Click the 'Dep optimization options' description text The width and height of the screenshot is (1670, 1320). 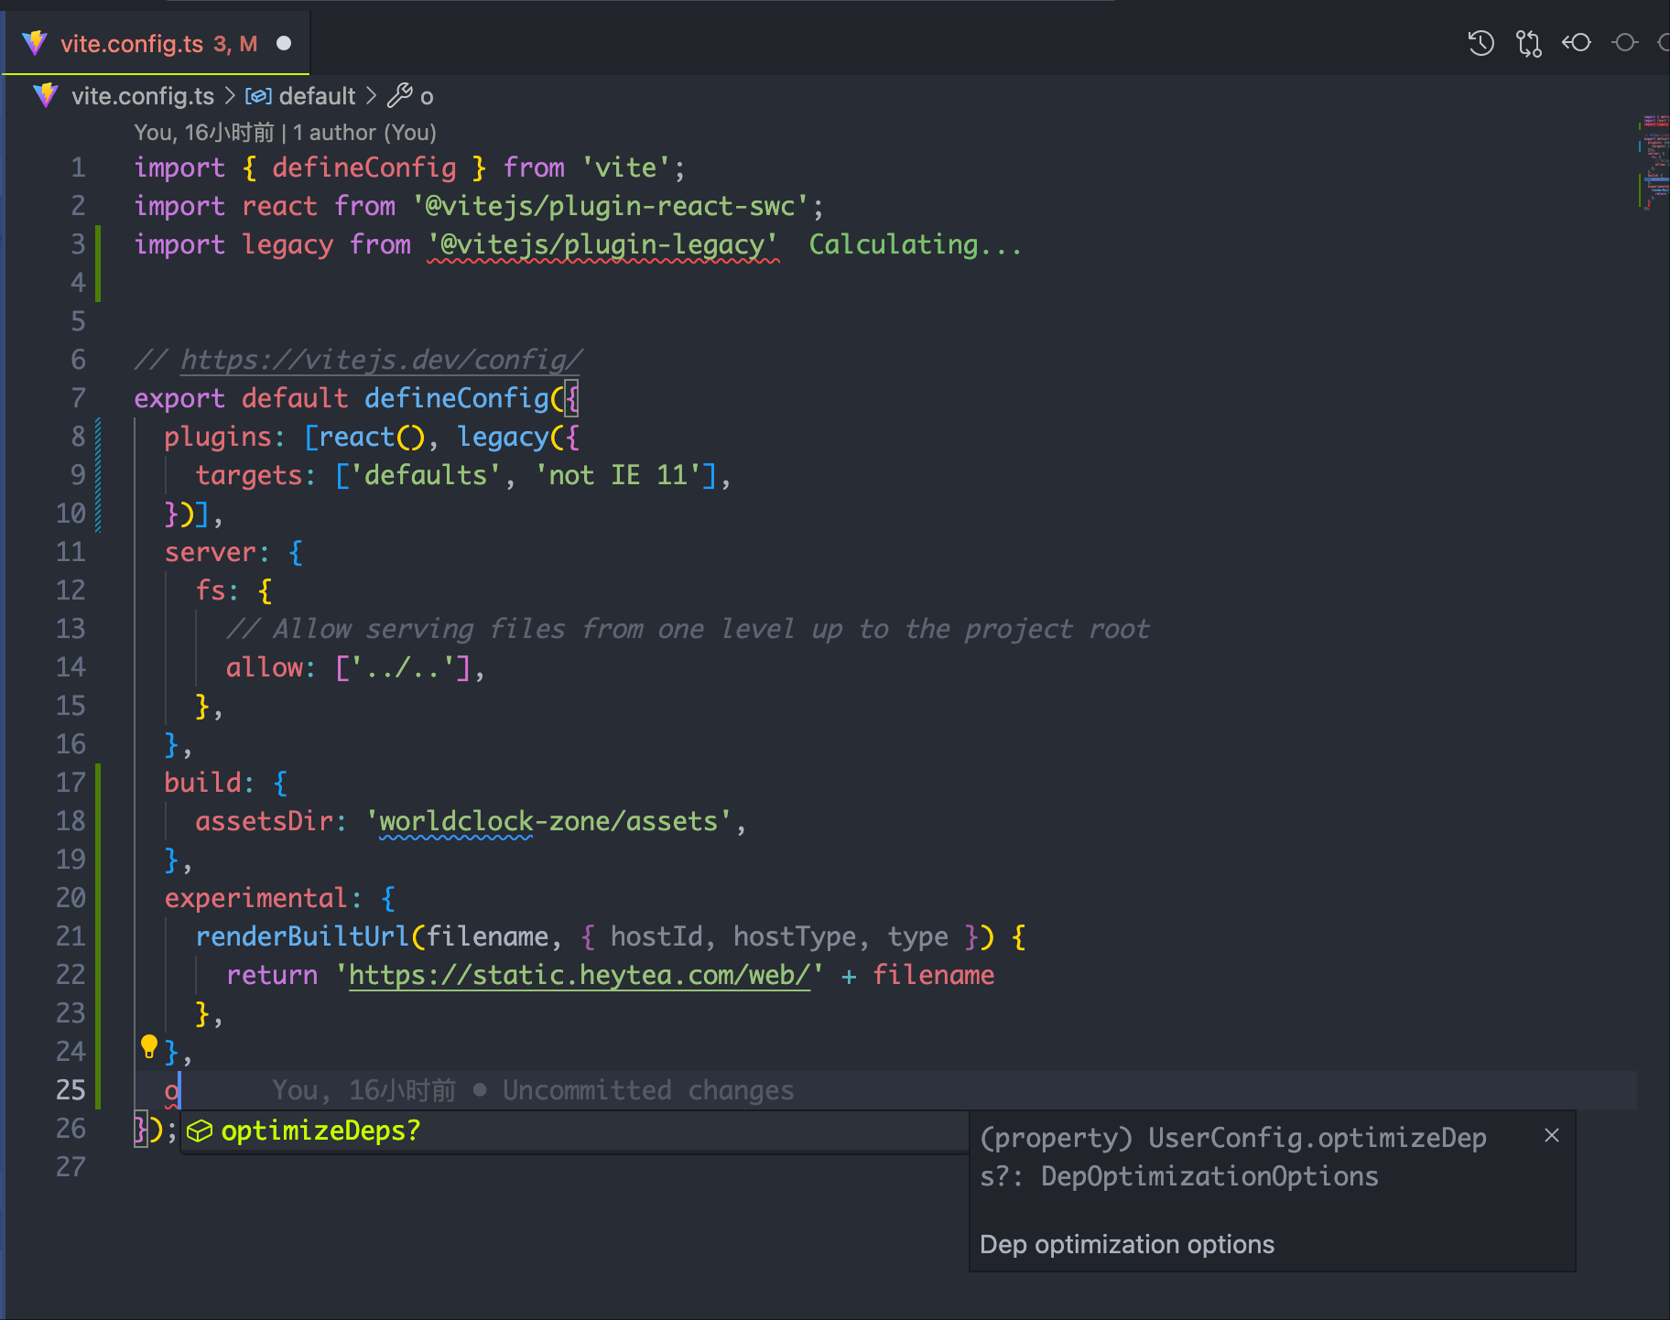pos(1127,1244)
